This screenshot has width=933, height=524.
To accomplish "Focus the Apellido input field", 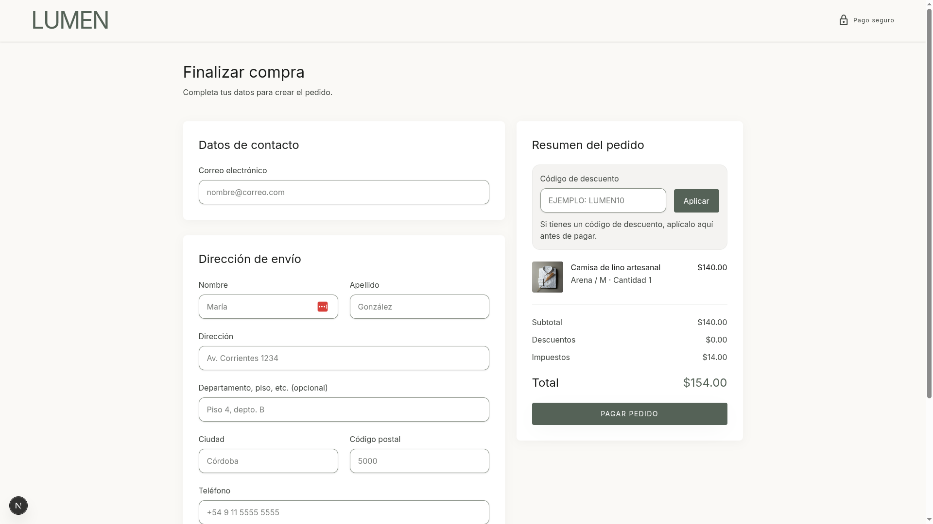I will pos(419,307).
